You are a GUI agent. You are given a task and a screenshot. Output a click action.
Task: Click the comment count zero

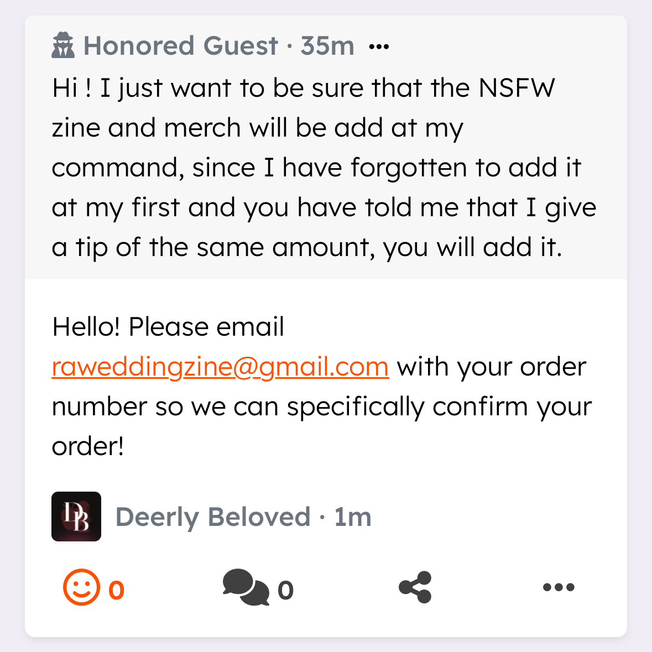click(x=285, y=590)
